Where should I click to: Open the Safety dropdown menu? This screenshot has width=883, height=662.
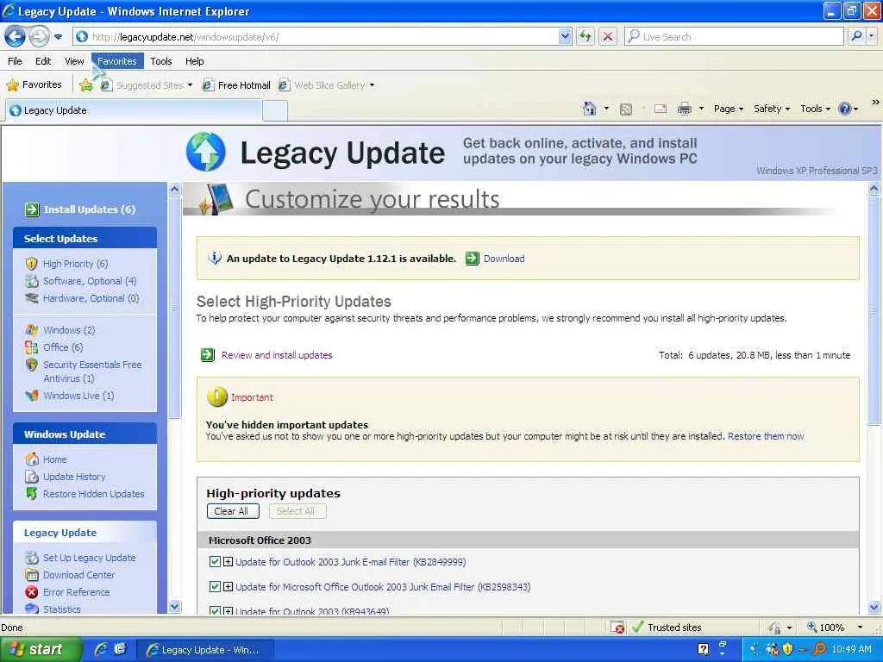772,109
